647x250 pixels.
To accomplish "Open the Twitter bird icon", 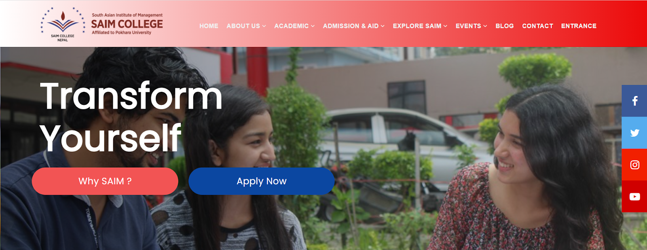I will point(634,133).
